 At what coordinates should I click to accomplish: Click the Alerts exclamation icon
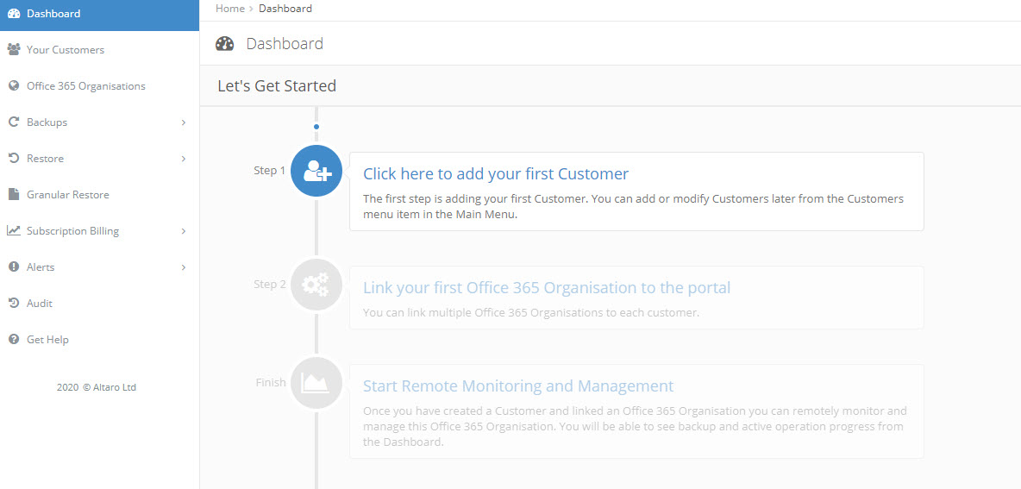[14, 267]
